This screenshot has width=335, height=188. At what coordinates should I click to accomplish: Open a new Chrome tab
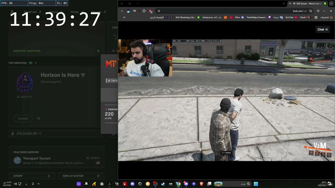pyautogui.click(x=284, y=4)
